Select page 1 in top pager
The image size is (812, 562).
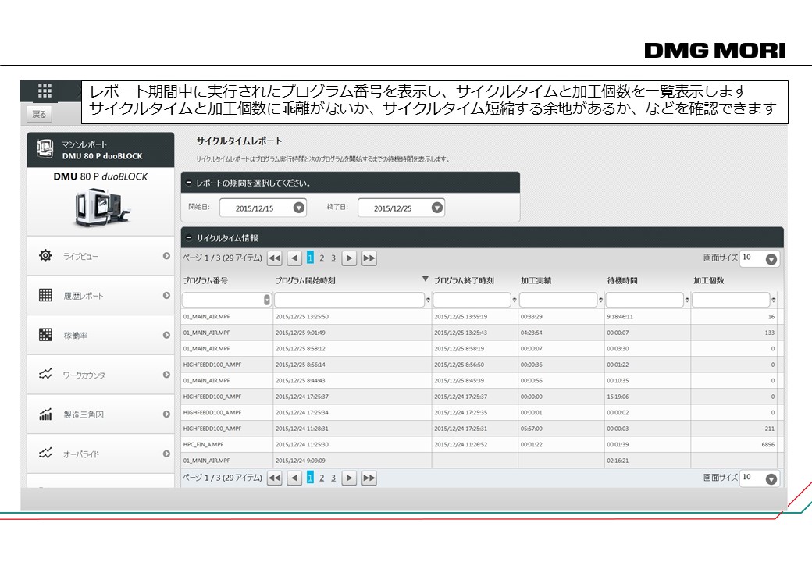click(x=310, y=258)
